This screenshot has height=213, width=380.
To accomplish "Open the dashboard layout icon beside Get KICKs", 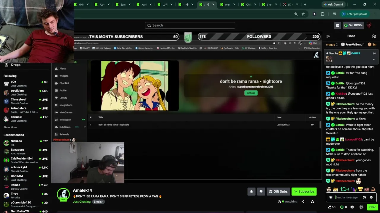I will (x=337, y=25).
